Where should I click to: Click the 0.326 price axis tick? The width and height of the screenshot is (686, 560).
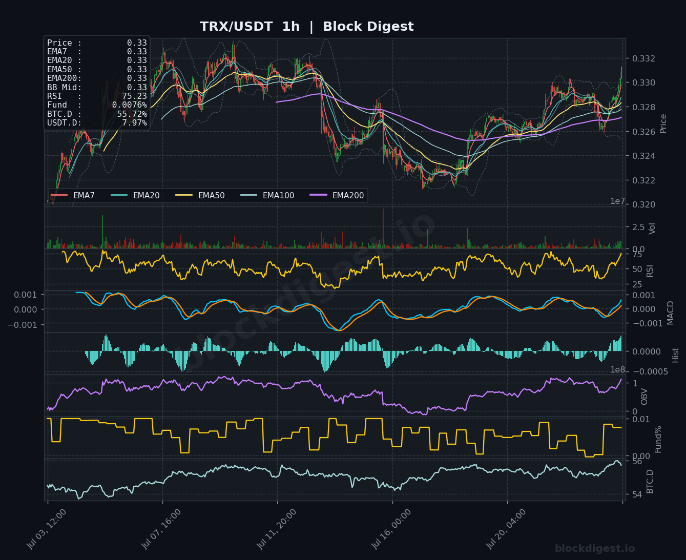pyautogui.click(x=643, y=132)
